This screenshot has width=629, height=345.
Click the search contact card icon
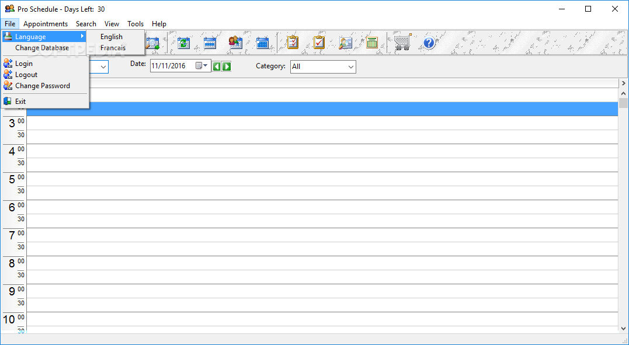click(345, 43)
